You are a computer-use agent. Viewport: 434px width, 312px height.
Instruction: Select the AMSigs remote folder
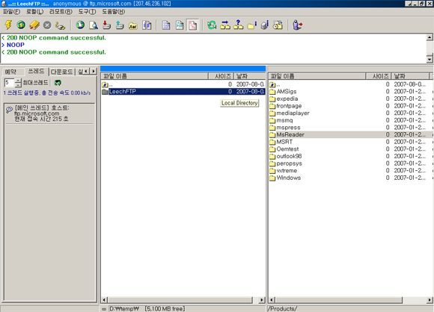click(x=350, y=92)
